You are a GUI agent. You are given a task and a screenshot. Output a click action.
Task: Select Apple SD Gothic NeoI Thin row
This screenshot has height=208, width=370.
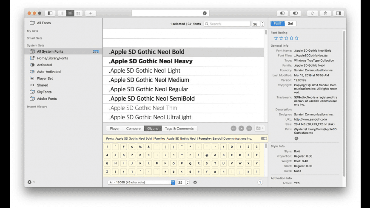pyautogui.click(x=183, y=108)
